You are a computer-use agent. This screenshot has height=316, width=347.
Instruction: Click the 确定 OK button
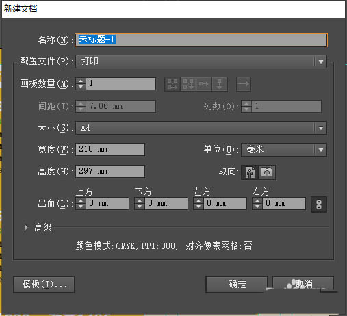tap(237, 285)
